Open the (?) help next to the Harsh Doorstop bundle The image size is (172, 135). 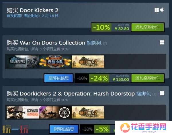tap(154, 94)
